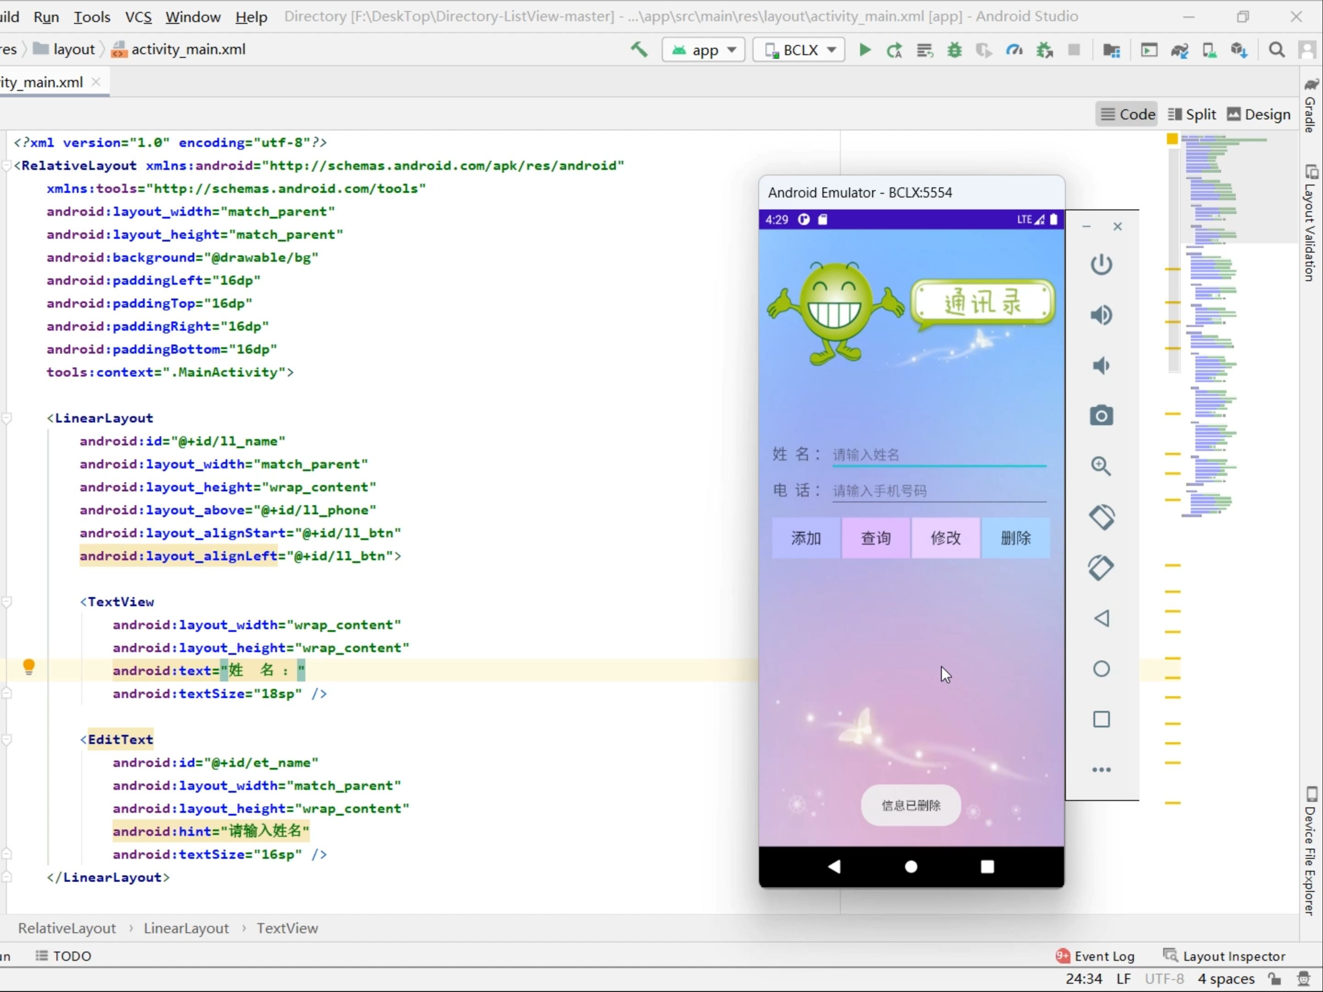1323x992 pixels.
Task: Tap the 查询 button in the app
Action: 876,538
